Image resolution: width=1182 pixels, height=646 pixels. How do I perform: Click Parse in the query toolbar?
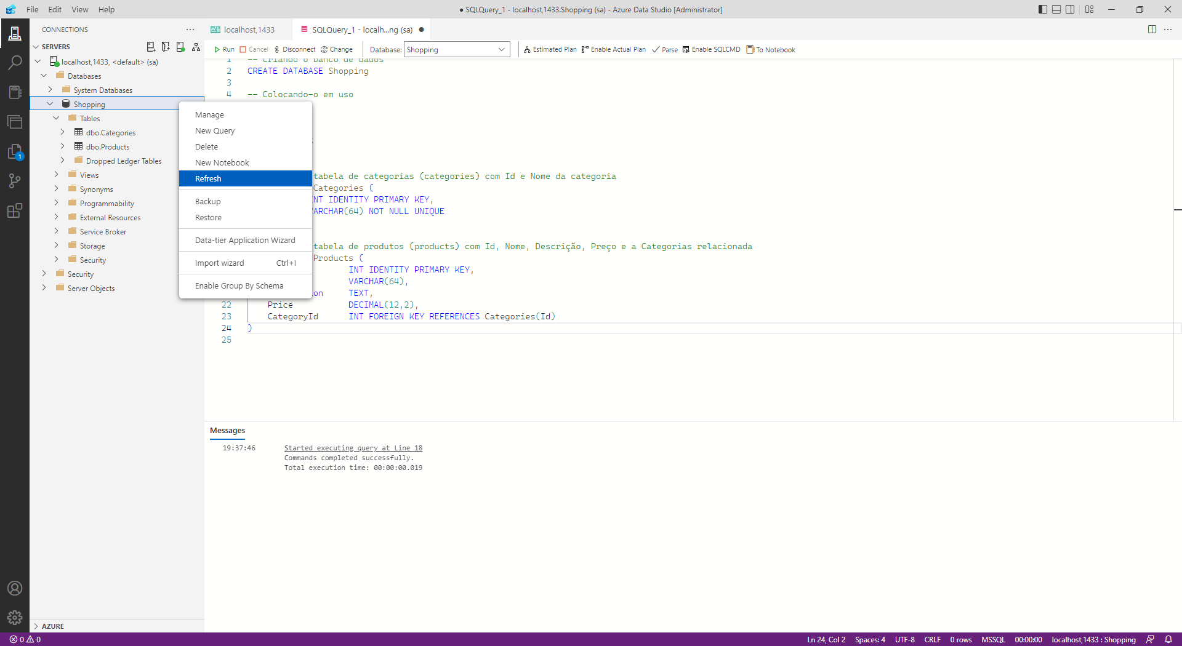point(665,49)
